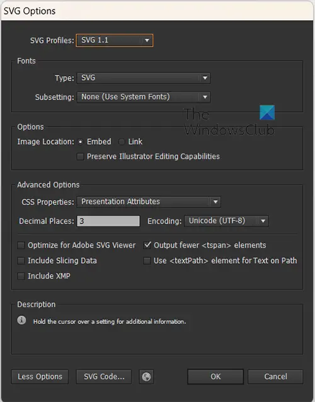Viewport: 315px width, 402px height.
Task: Click the 'Subsetting:' label
Action: pyautogui.click(x=55, y=97)
